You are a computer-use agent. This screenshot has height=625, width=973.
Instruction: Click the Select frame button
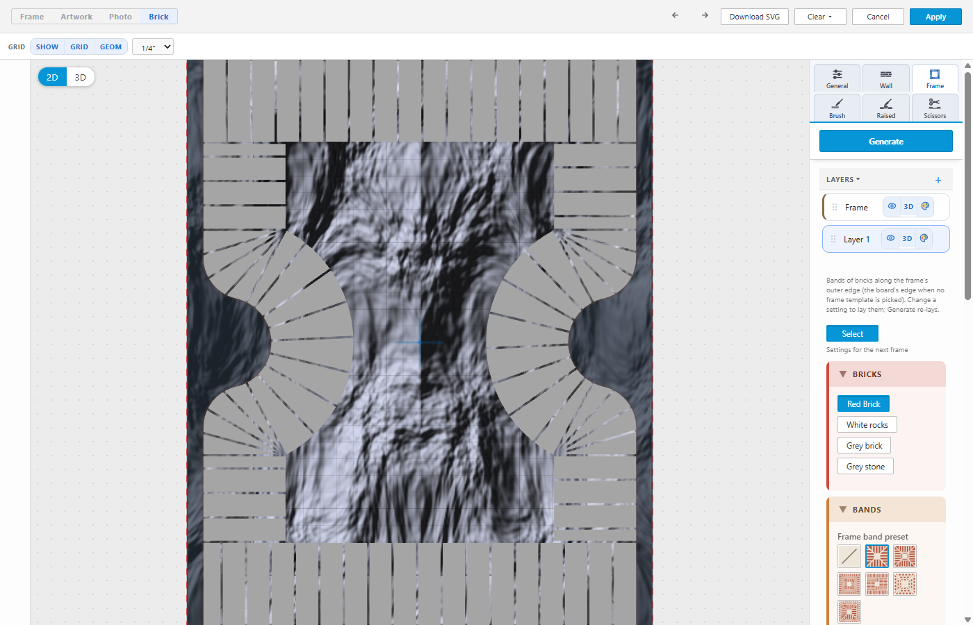852,333
